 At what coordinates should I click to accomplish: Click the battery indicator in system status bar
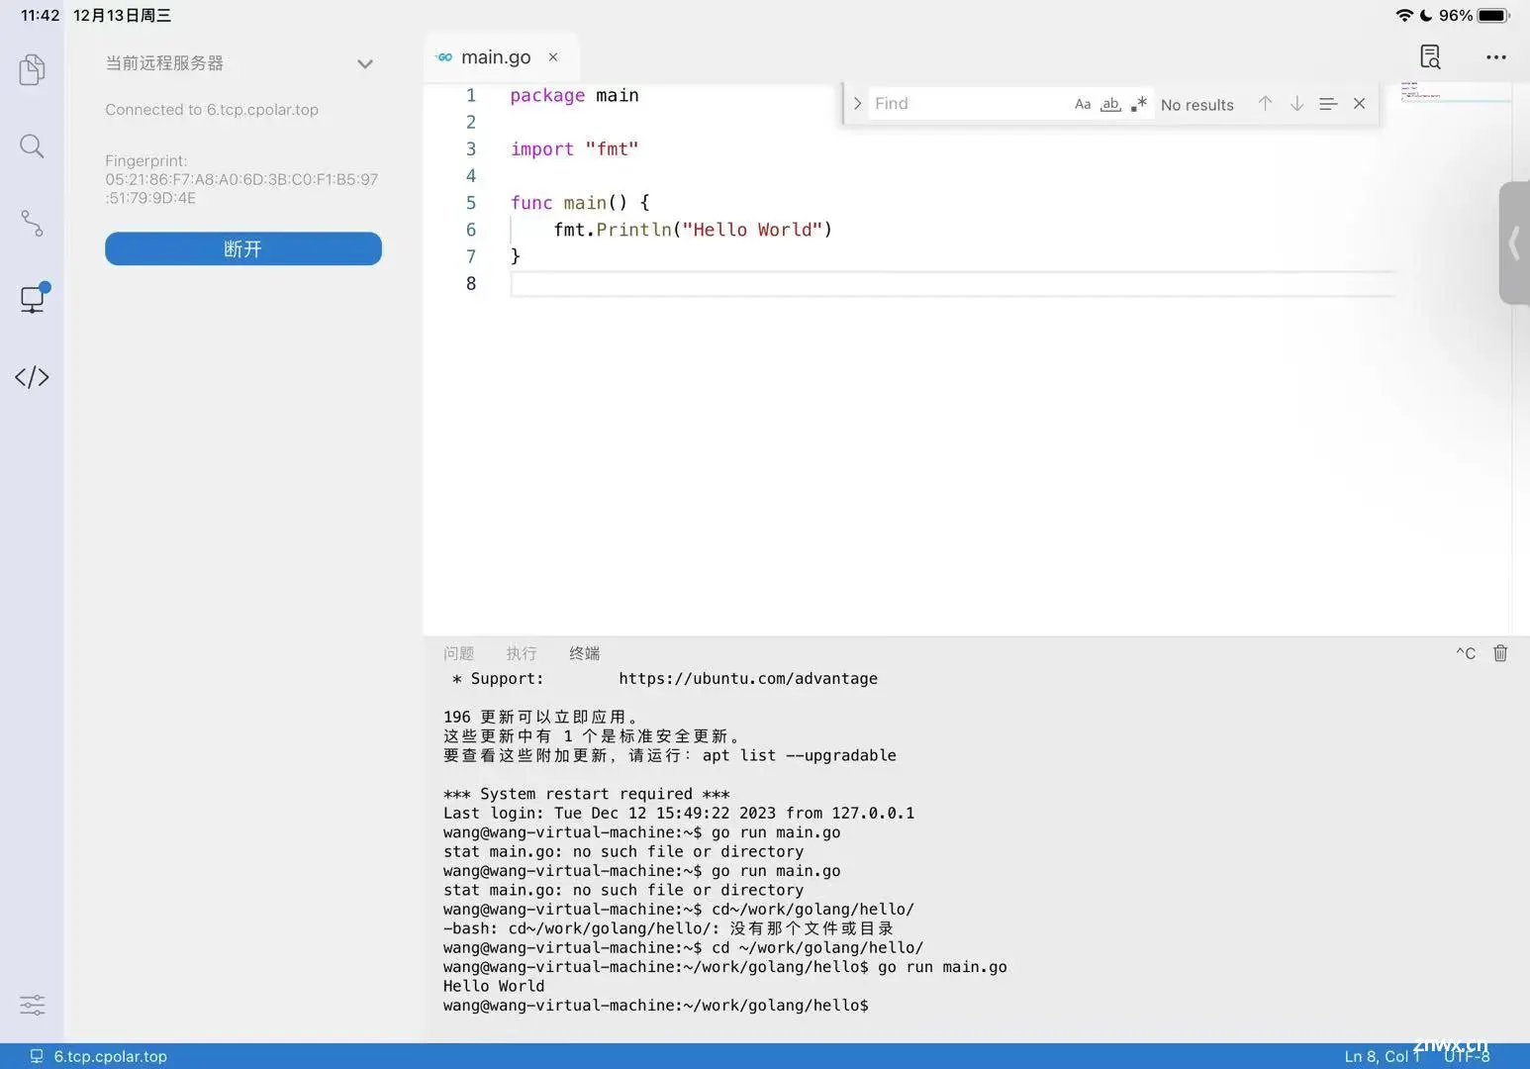click(1493, 15)
